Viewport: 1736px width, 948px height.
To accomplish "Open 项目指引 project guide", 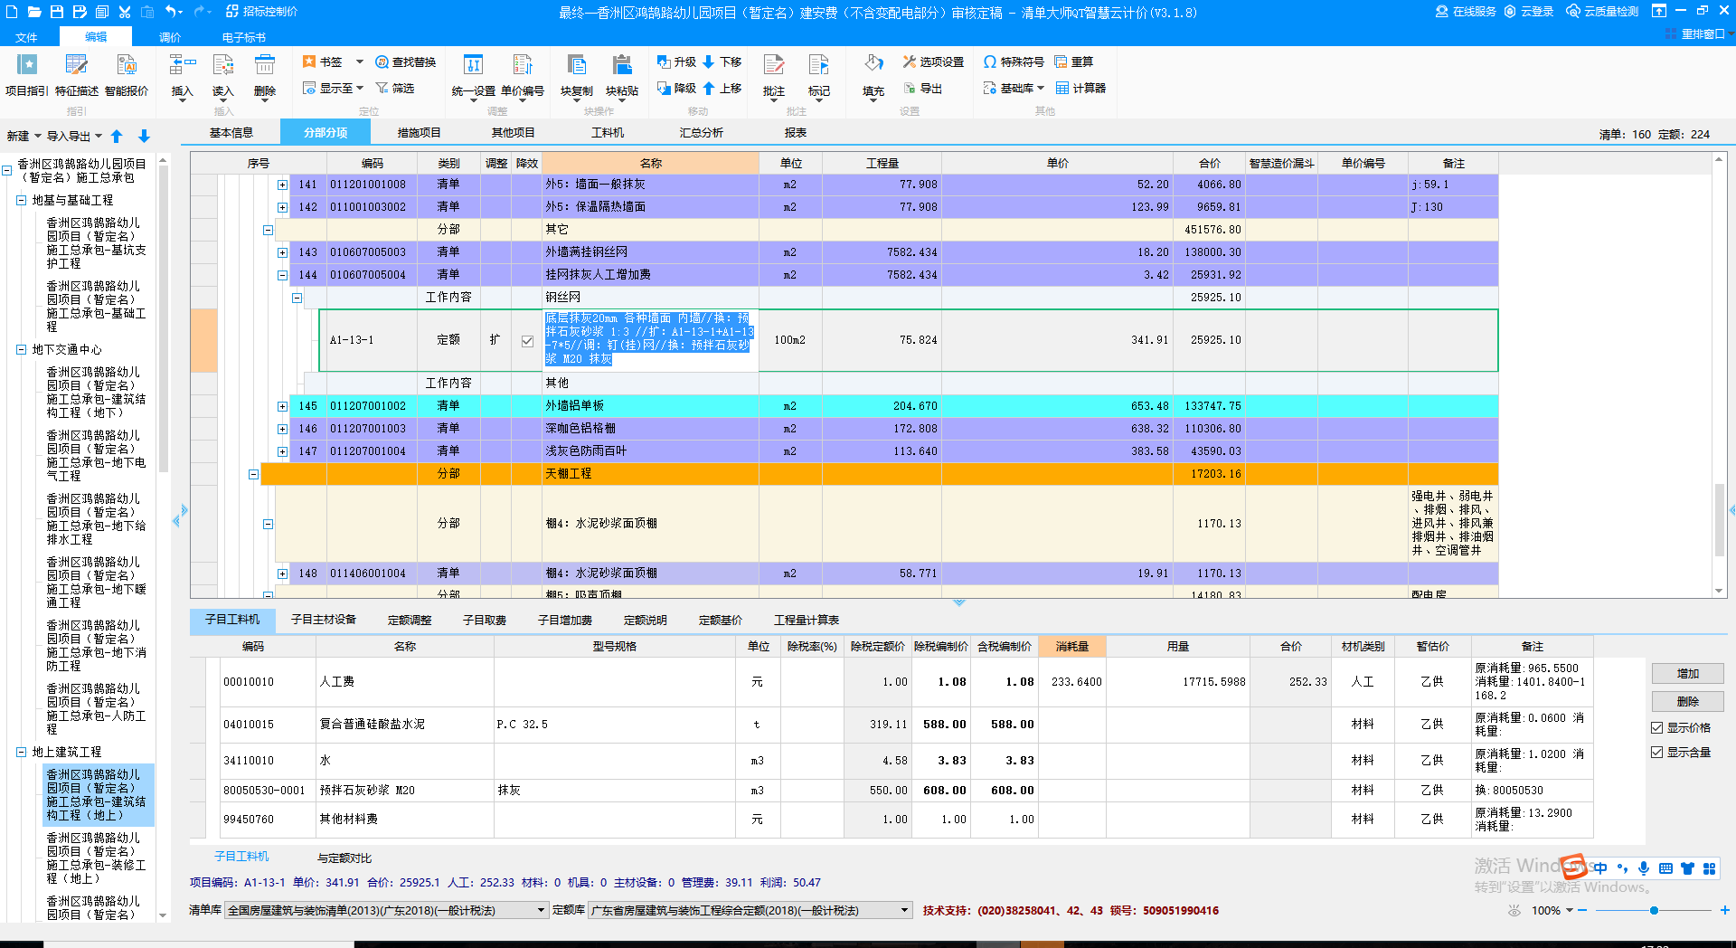I will point(27,76).
